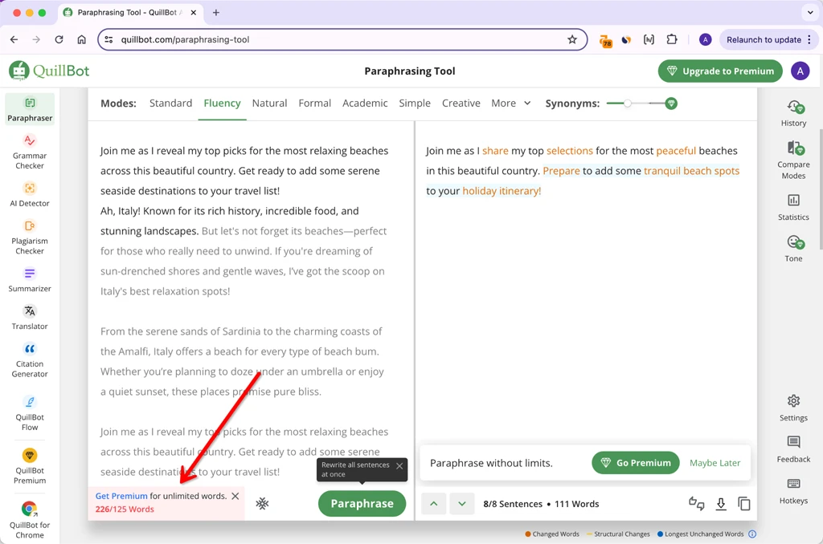This screenshot has width=823, height=544.
Task: Click Relaunch to update button
Action: pos(764,39)
